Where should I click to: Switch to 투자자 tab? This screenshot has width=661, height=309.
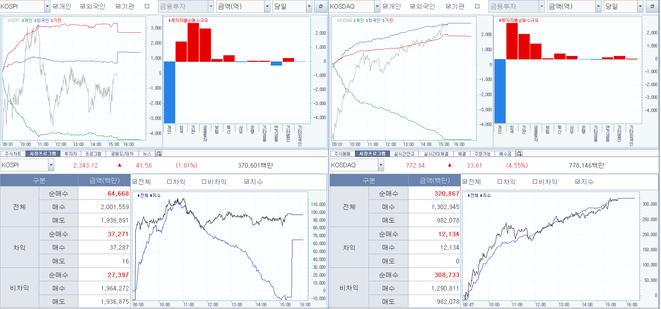(71, 154)
